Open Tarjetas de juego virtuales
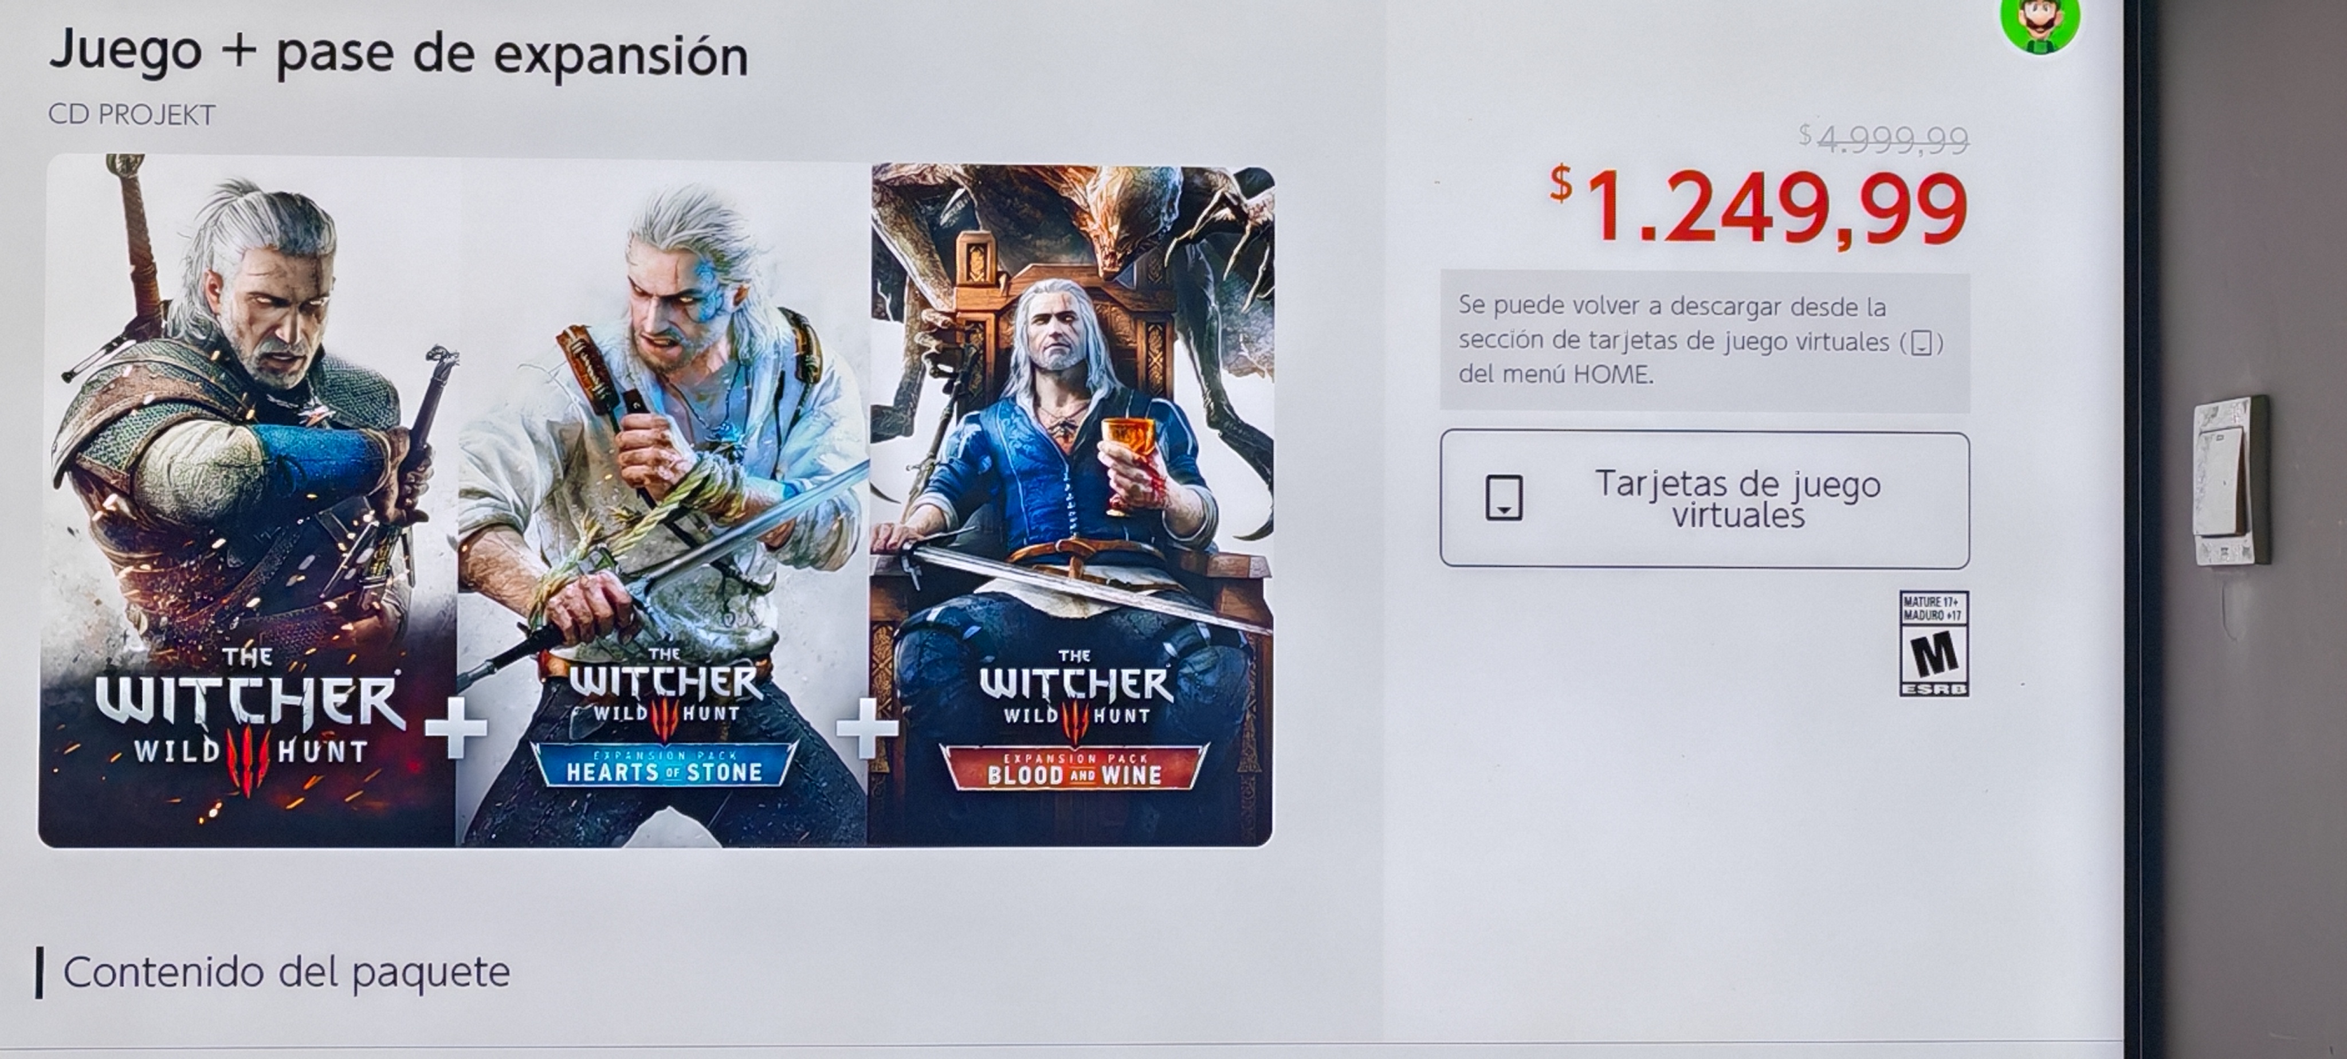Viewport: 2347px width, 1059px height. click(x=1705, y=500)
